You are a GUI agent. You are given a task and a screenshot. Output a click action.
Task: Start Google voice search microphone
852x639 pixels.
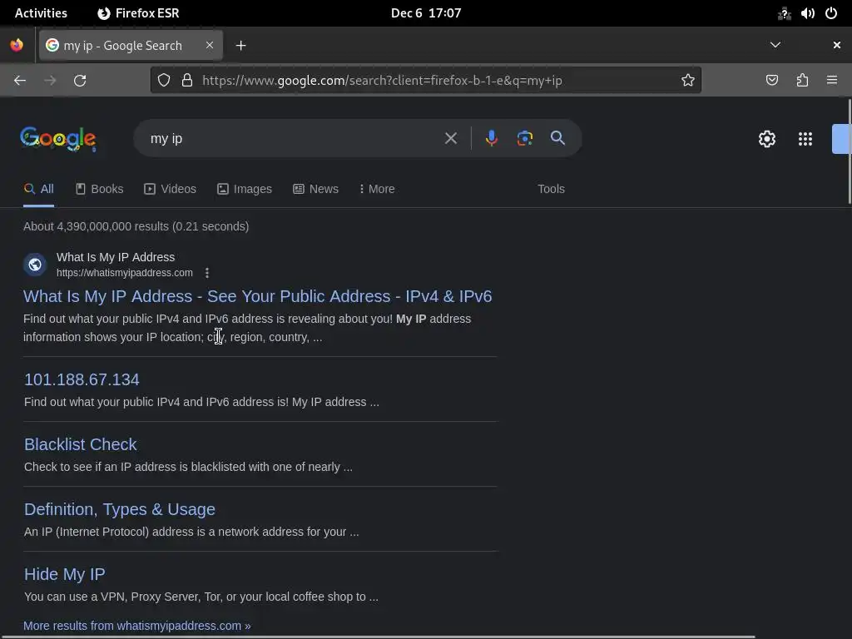coord(491,138)
